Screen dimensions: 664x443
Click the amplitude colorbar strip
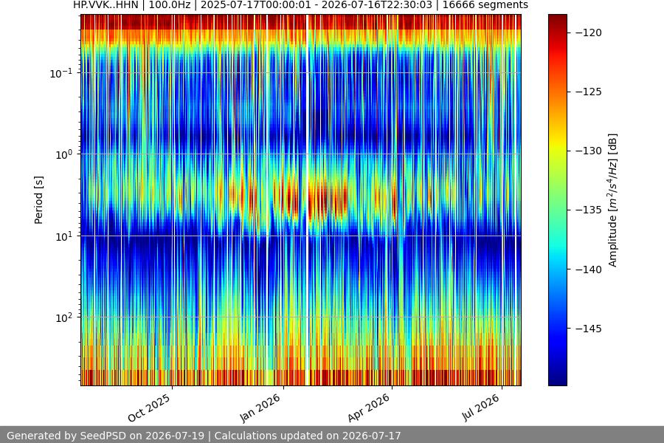[557, 200]
